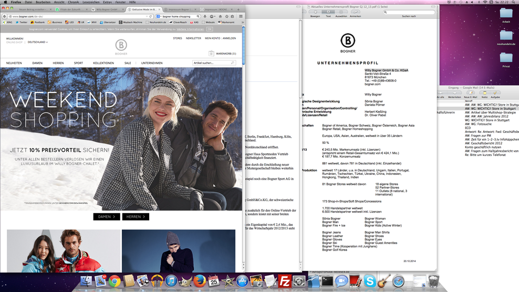This screenshot has width=519, height=292.
Task: Open the NEWSLETTER link
Action: click(x=193, y=38)
